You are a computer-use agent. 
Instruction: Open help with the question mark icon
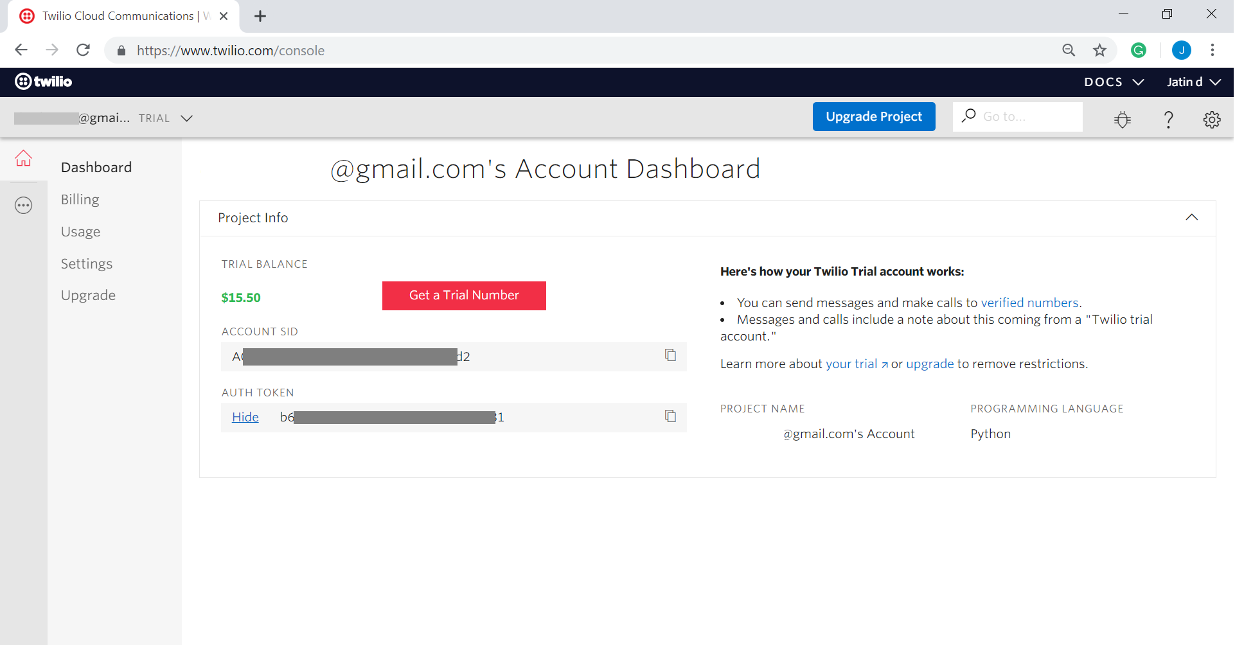pyautogui.click(x=1169, y=119)
